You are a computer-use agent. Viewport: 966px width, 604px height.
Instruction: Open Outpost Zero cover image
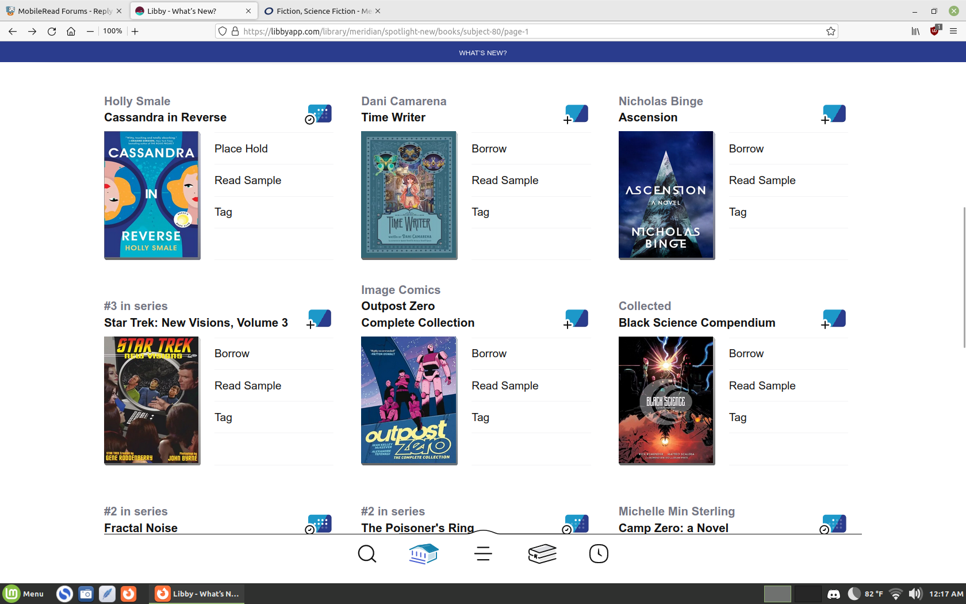[x=409, y=400]
